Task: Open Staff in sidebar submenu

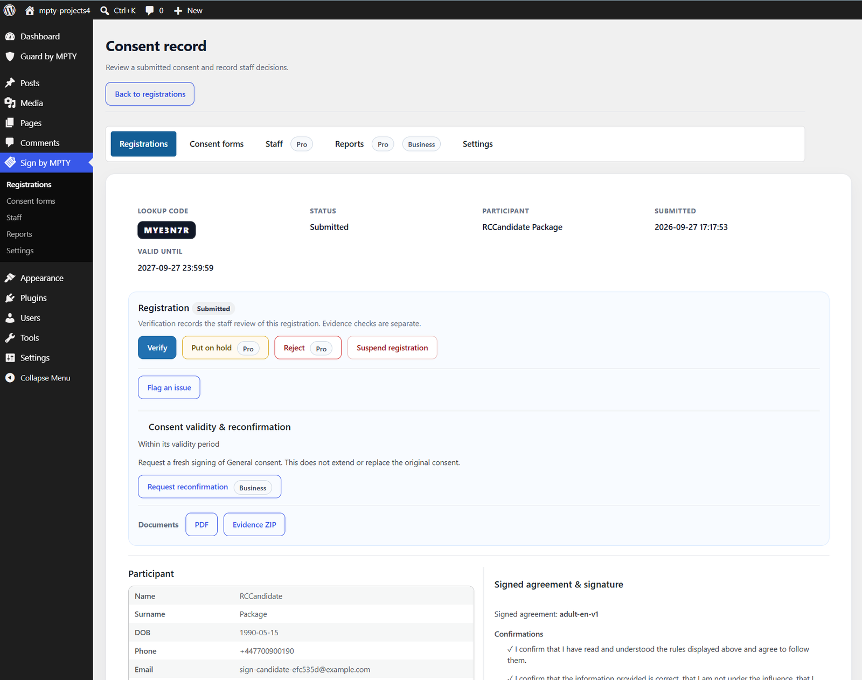Action: coord(14,218)
